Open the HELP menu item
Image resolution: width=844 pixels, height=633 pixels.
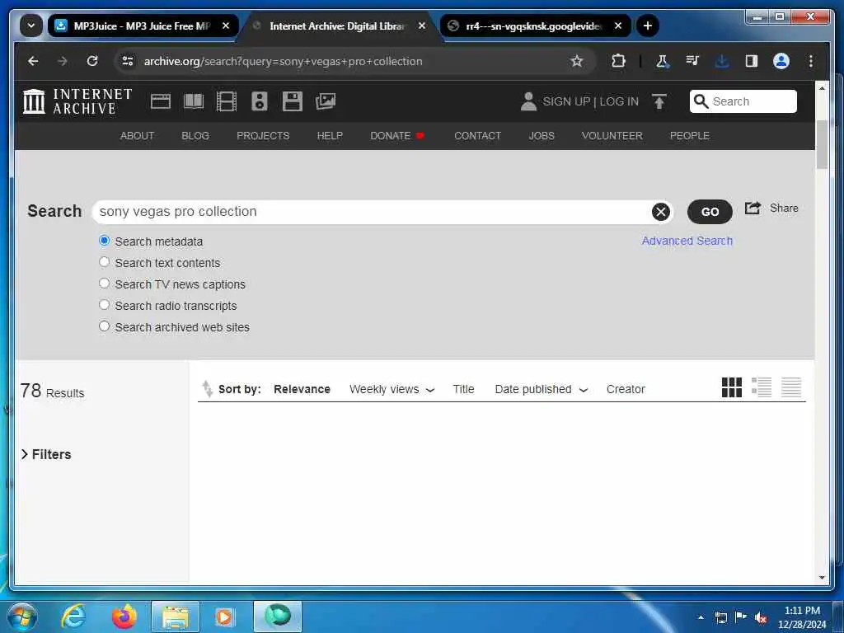coord(330,136)
